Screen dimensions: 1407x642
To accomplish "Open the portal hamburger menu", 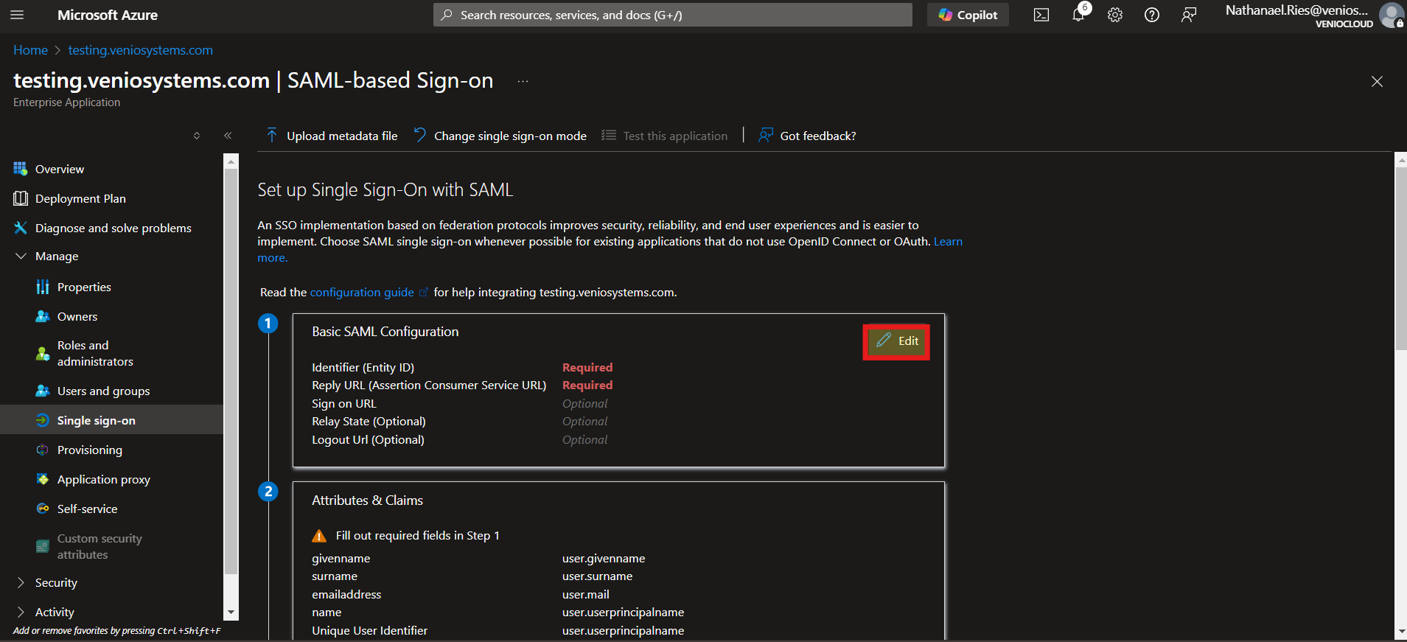I will pyautogui.click(x=18, y=15).
